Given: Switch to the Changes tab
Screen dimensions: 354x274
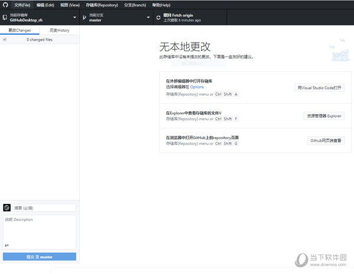Looking at the screenshot, I should 19,30.
